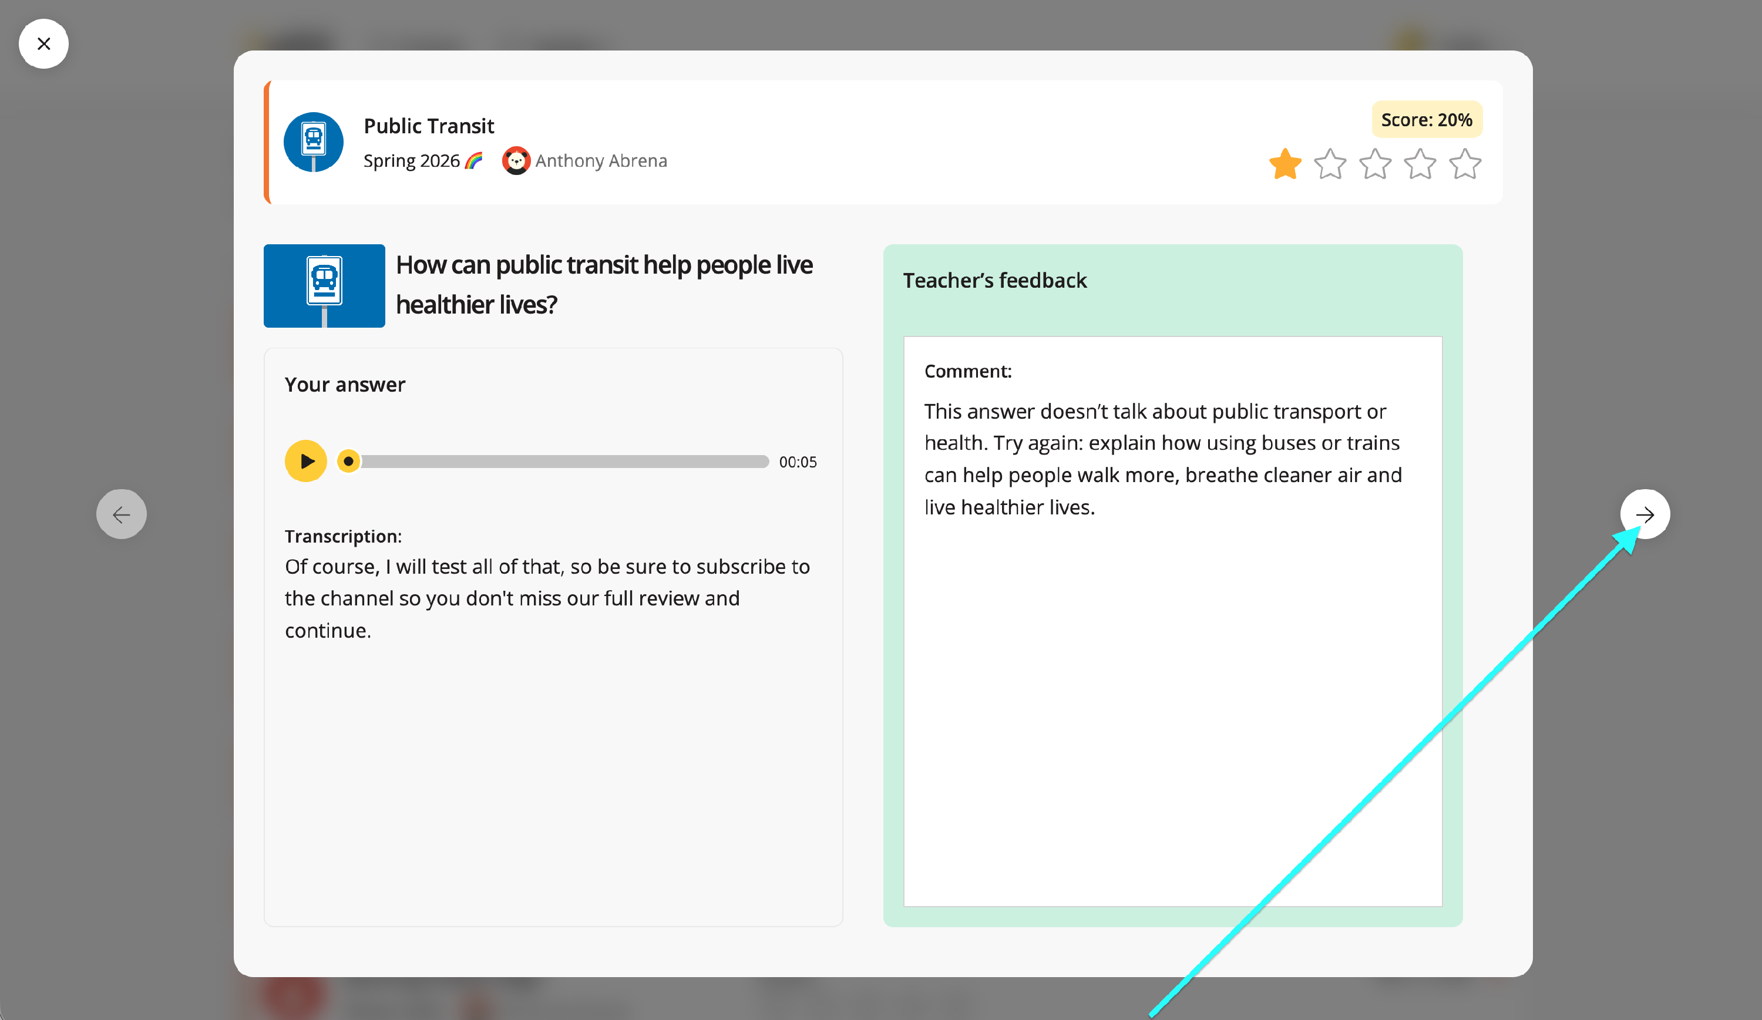Click the audio progress slider handle
The width and height of the screenshot is (1762, 1020).
[x=348, y=462]
